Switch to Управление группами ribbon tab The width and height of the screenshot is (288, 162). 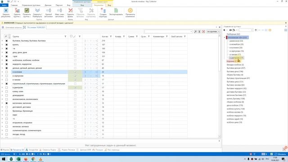pyautogui.click(x=31, y=5)
